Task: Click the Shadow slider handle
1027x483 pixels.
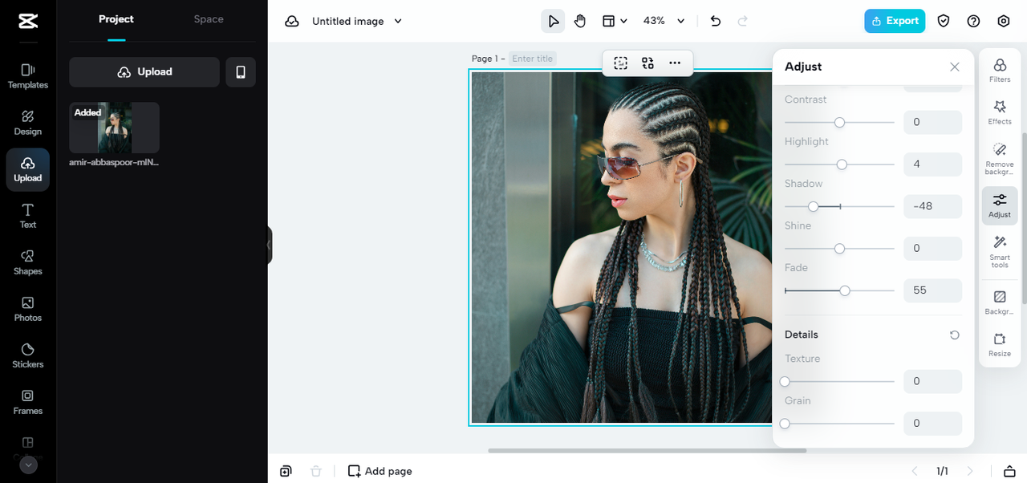Action: (x=813, y=206)
